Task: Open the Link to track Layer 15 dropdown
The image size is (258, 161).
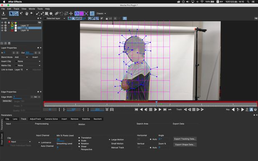Action: pyautogui.click(x=21, y=69)
